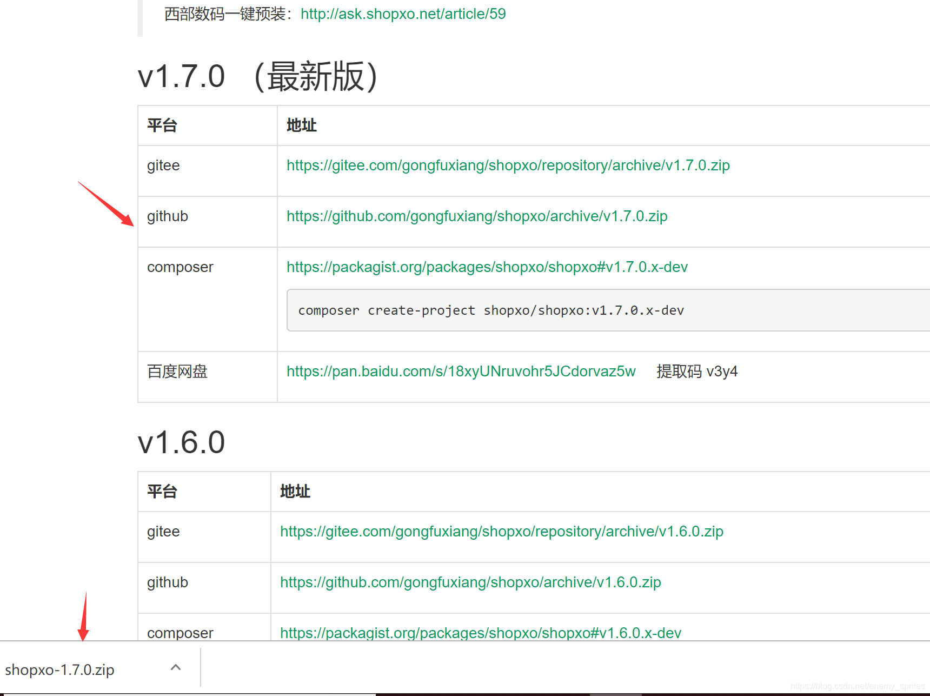
Task: Open the gitee v1.6.0 zip download link
Action: click(502, 532)
